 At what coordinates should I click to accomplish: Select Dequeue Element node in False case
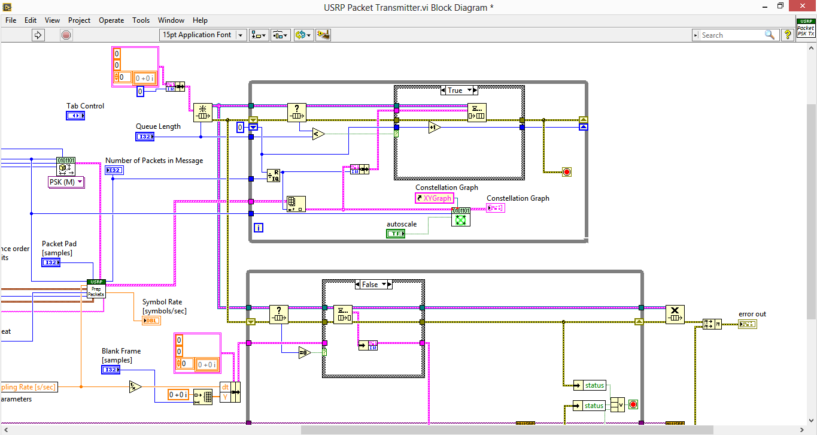coord(343,315)
